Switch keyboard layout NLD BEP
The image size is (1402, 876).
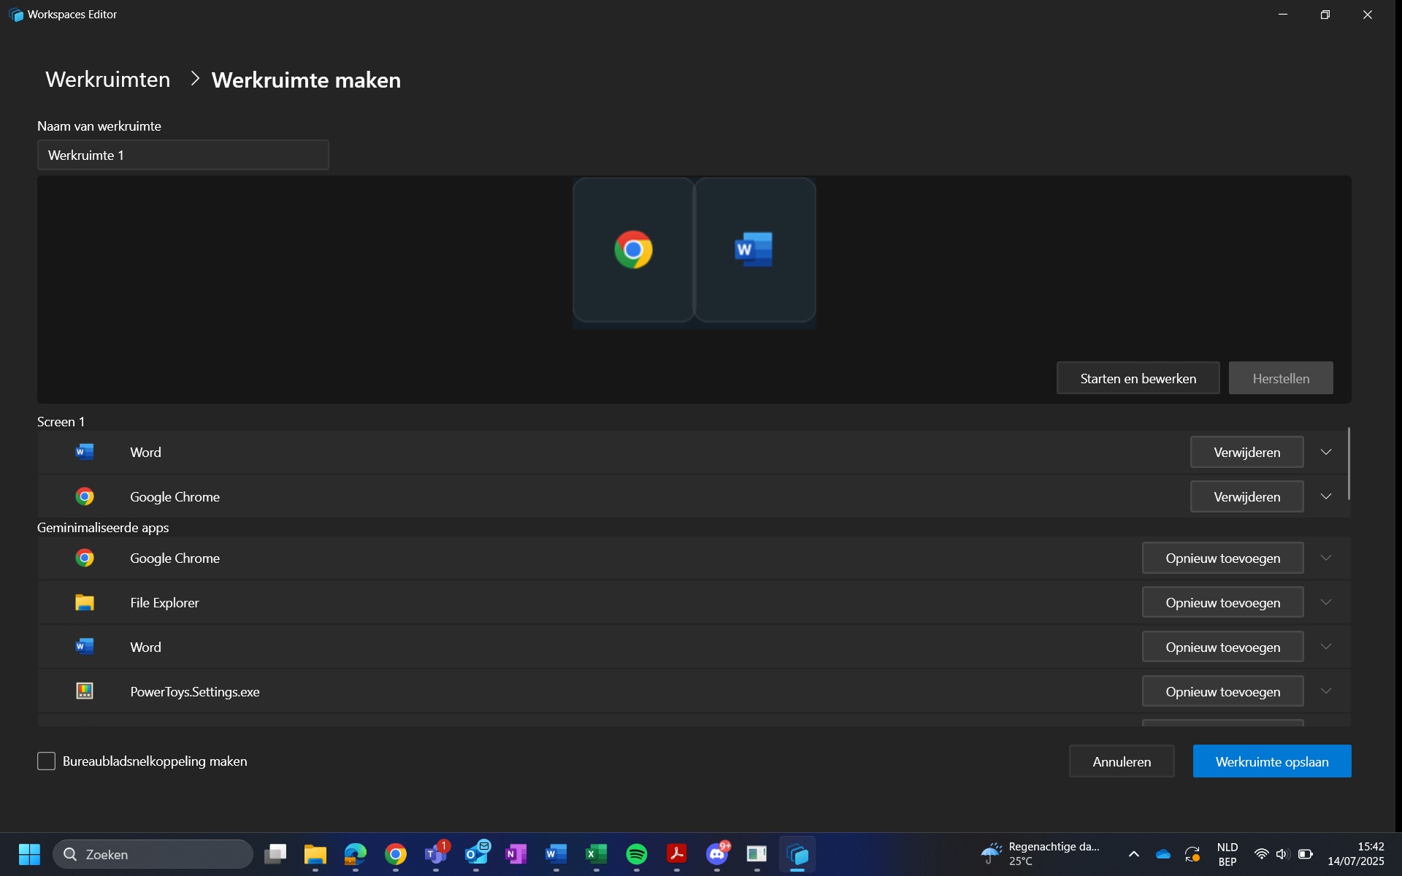pyautogui.click(x=1227, y=854)
